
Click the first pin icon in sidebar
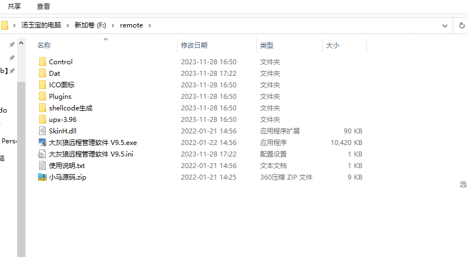(x=12, y=44)
